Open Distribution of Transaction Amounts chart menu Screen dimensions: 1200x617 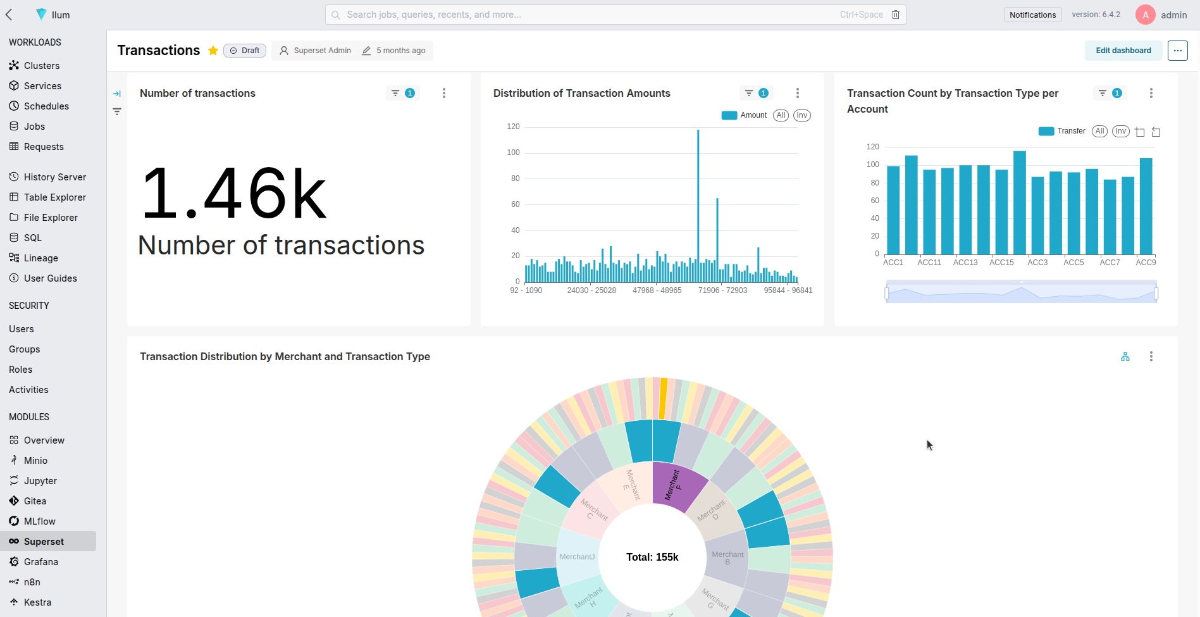pyautogui.click(x=798, y=93)
